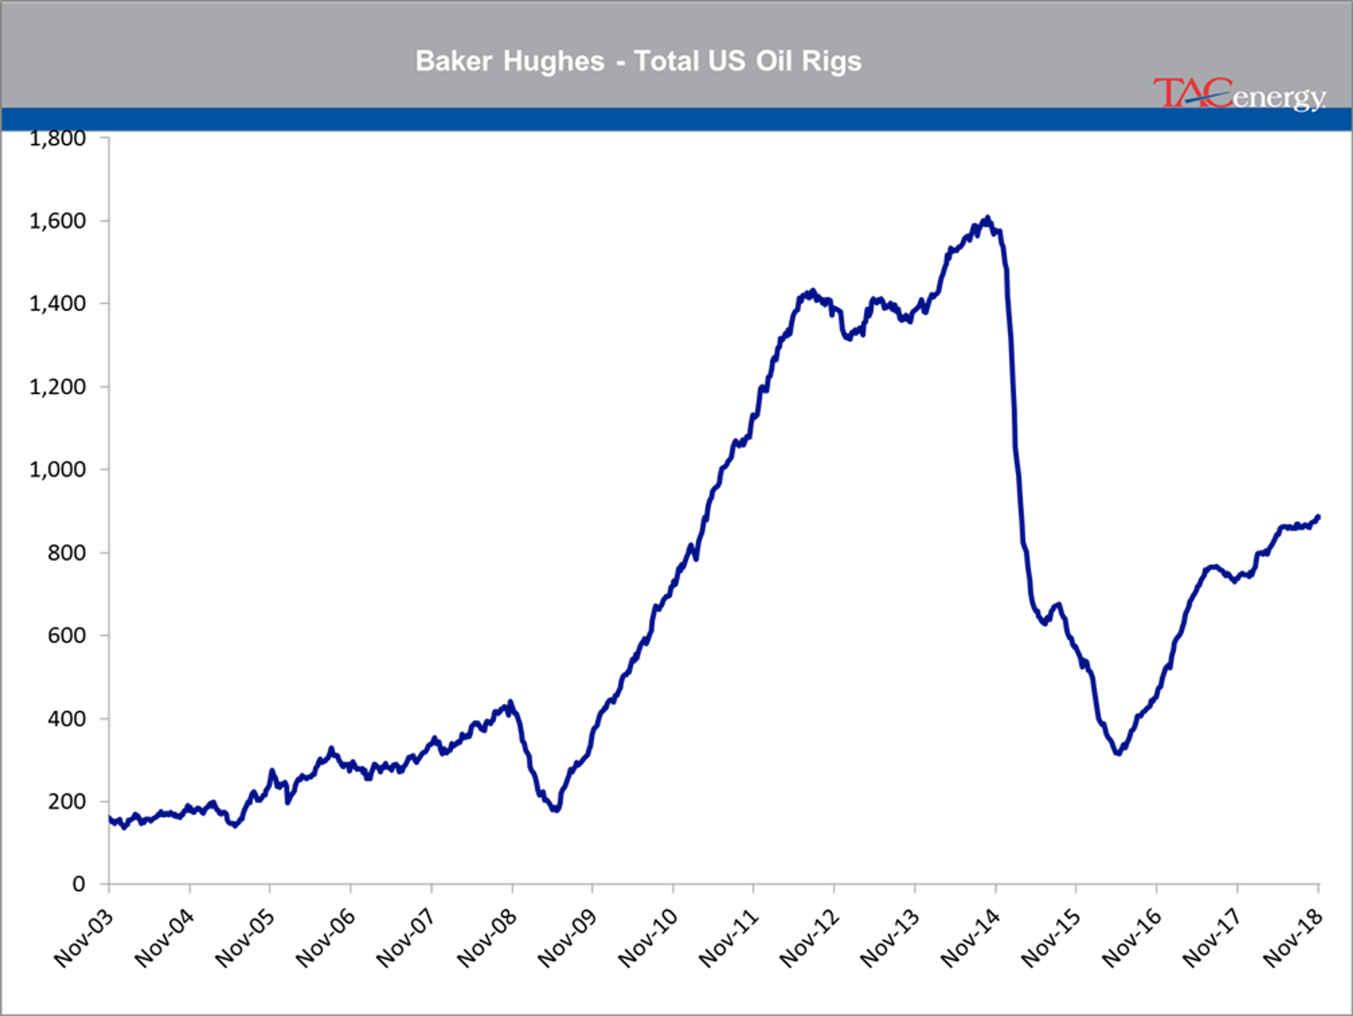Screen dimensions: 1353x1016
Task: Select the y-axis label '0'
Action: coord(79,884)
